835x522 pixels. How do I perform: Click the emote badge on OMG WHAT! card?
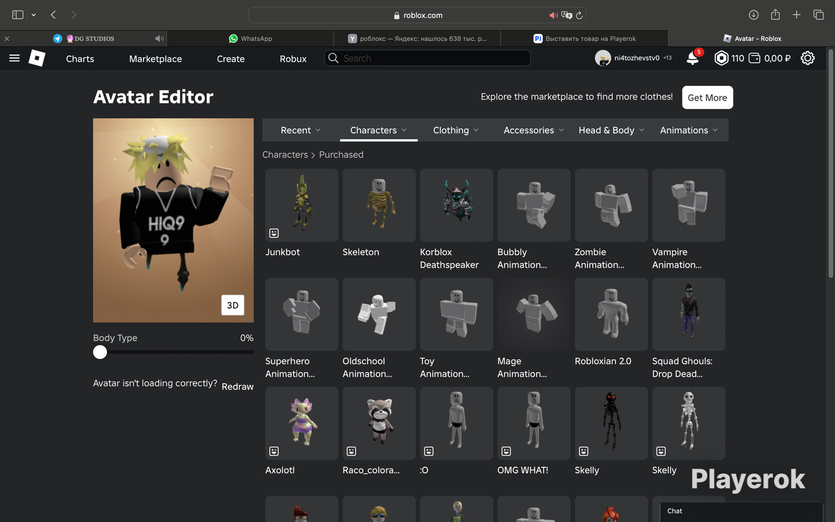[x=506, y=451]
